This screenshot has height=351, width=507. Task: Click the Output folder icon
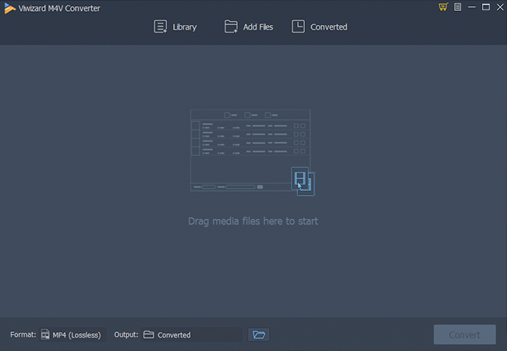pyautogui.click(x=148, y=335)
